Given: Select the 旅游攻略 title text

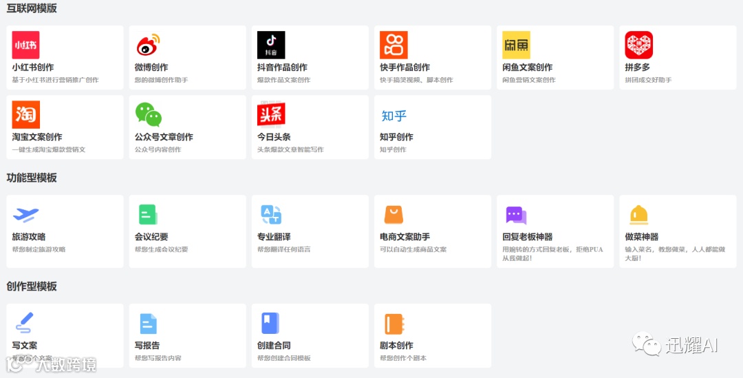Looking at the screenshot, I should point(29,237).
